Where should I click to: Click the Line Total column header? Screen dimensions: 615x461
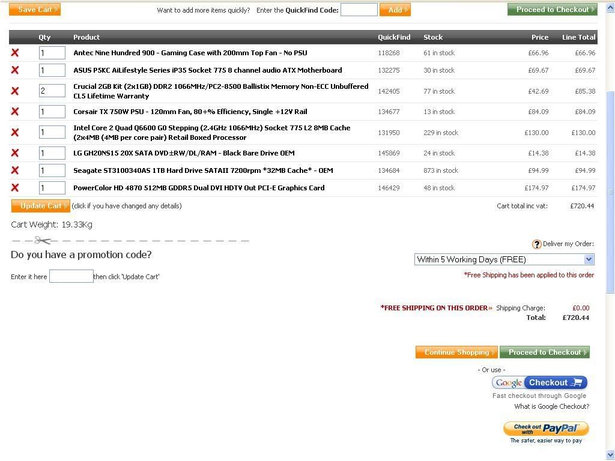[578, 37]
